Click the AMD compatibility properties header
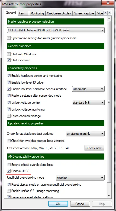The height and width of the screenshot is (211, 116). 56,157
